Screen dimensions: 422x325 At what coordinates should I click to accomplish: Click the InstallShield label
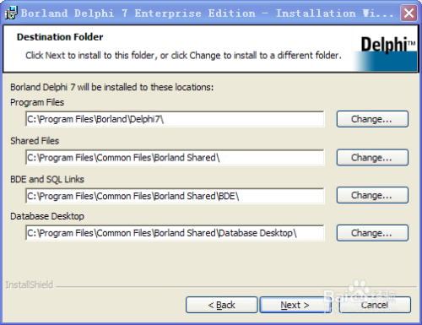30,284
